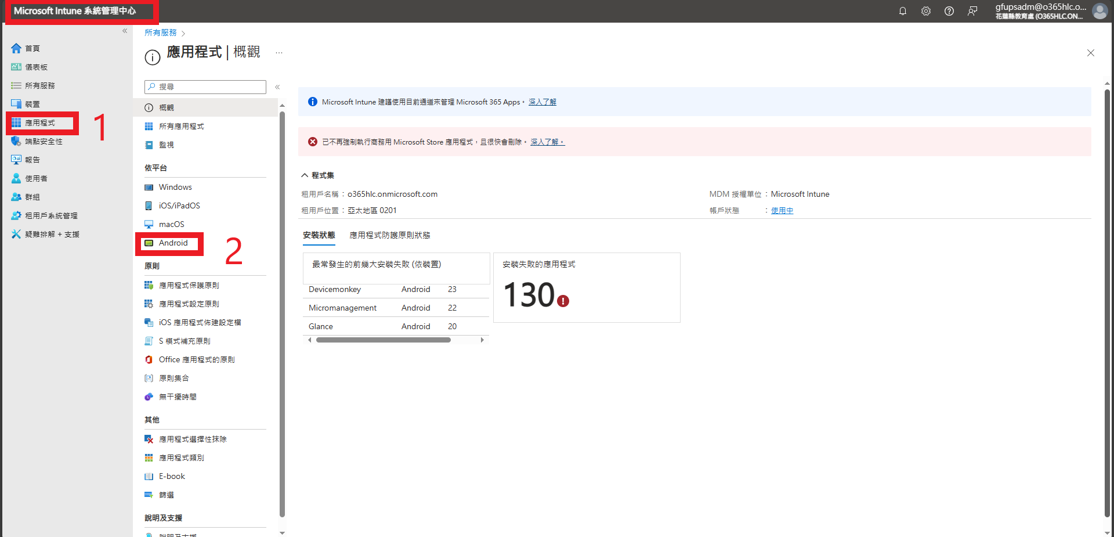This screenshot has width=1114, height=537.
Task: Click 深入了解 link in blue banner
Action: (542, 102)
